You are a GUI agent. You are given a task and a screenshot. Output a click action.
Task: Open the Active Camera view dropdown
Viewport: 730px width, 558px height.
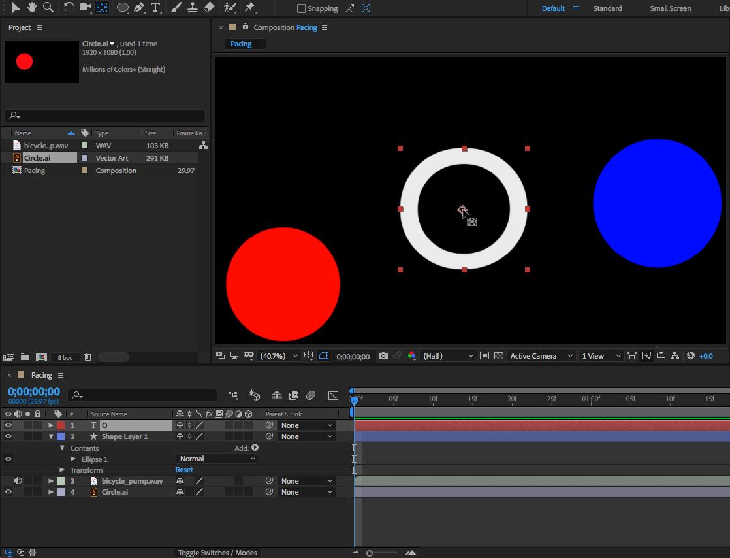pyautogui.click(x=541, y=356)
